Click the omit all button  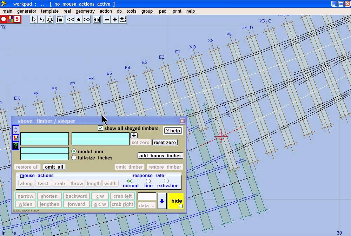54,167
